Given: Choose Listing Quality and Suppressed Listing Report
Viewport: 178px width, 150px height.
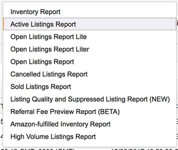Looking at the screenshot, I should tap(90, 99).
